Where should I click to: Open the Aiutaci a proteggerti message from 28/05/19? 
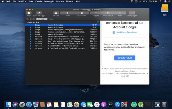pos(63,30)
